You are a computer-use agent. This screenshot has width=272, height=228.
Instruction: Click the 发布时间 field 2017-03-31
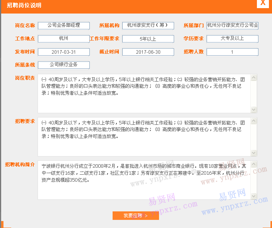point(64,52)
